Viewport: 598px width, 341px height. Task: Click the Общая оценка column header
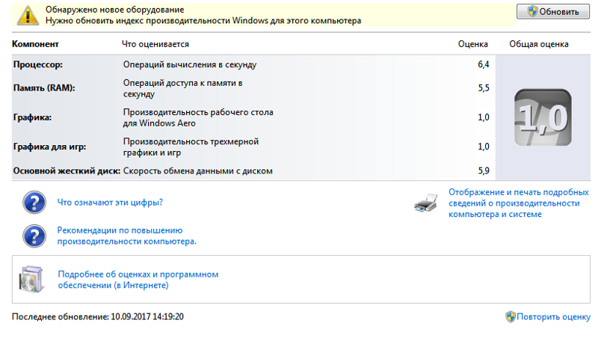(538, 44)
